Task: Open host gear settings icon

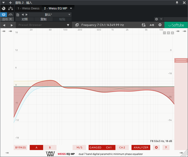Action: click(156, 19)
